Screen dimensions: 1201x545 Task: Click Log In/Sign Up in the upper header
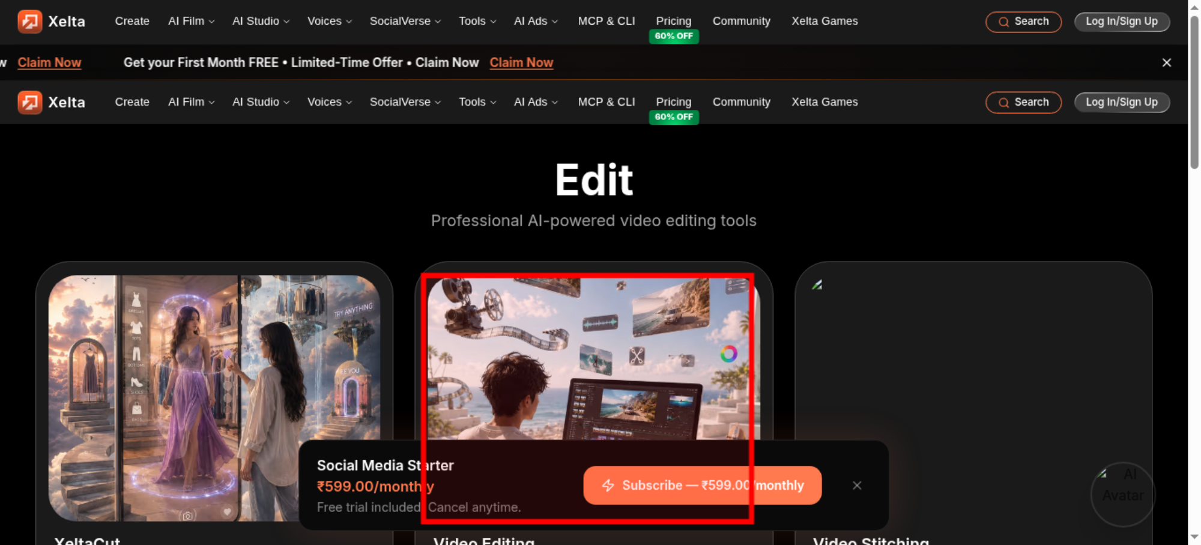pos(1122,22)
